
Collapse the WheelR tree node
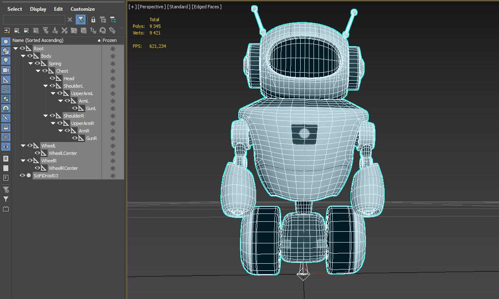(23, 161)
